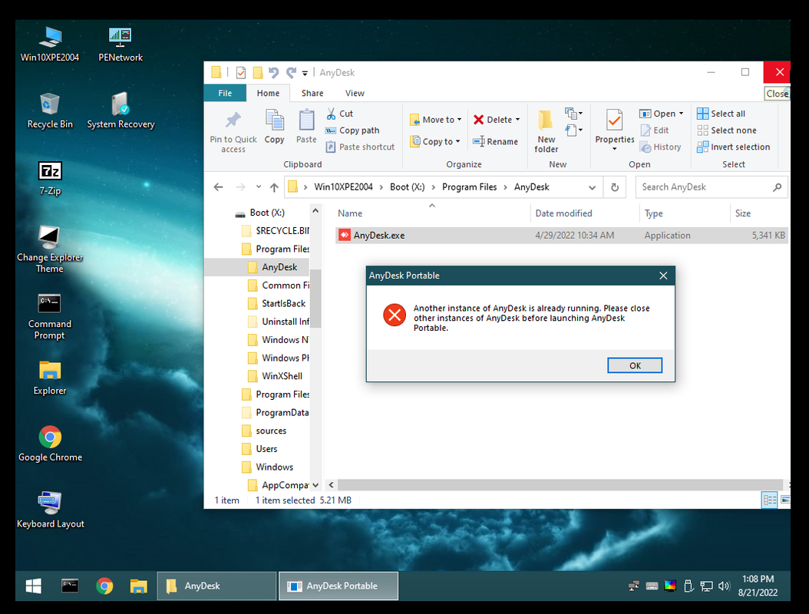Open Change Explorer Theme shortcut
The width and height of the screenshot is (809, 614).
click(x=50, y=249)
